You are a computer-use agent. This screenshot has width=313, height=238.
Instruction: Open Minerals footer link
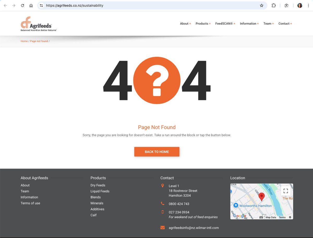click(97, 203)
